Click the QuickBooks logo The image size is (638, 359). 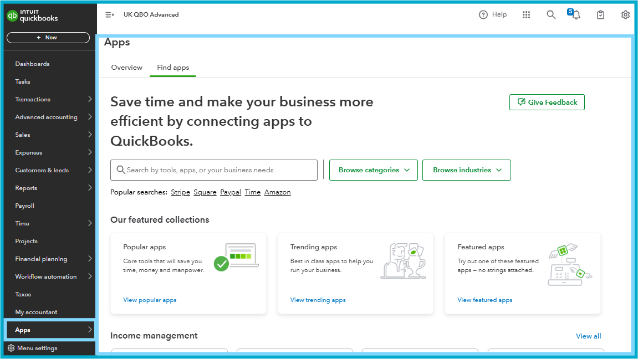click(x=32, y=16)
